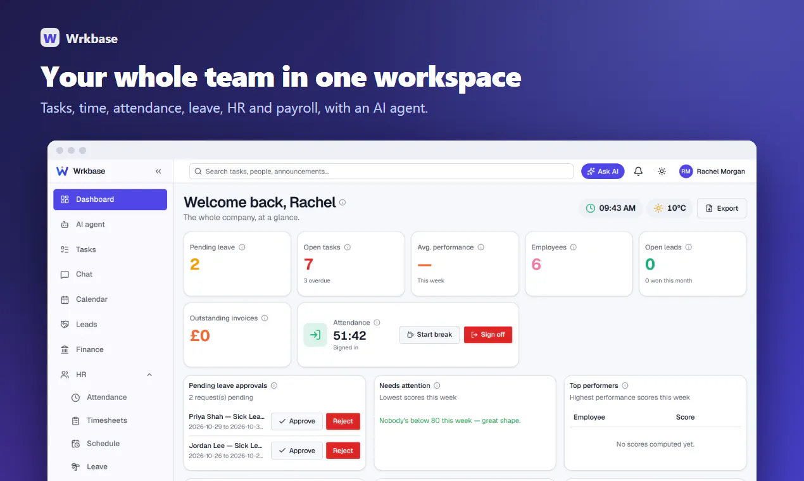Viewport: 804px width, 481px height.
Task: Reject Priya Shah's sick leave
Action: 343,422
